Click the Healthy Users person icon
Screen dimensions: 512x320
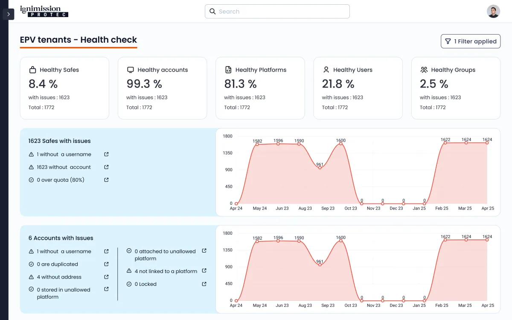click(326, 70)
